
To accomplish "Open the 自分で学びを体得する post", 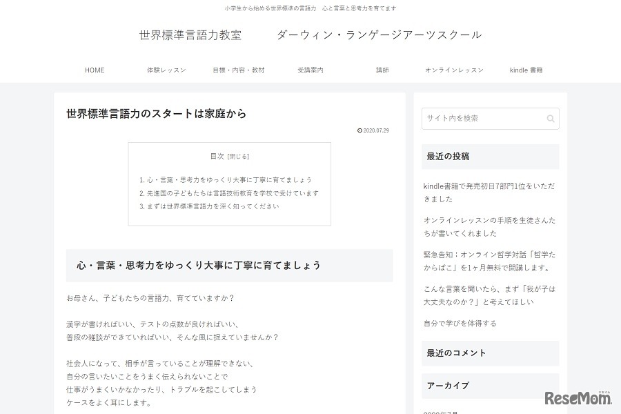I will [460, 323].
